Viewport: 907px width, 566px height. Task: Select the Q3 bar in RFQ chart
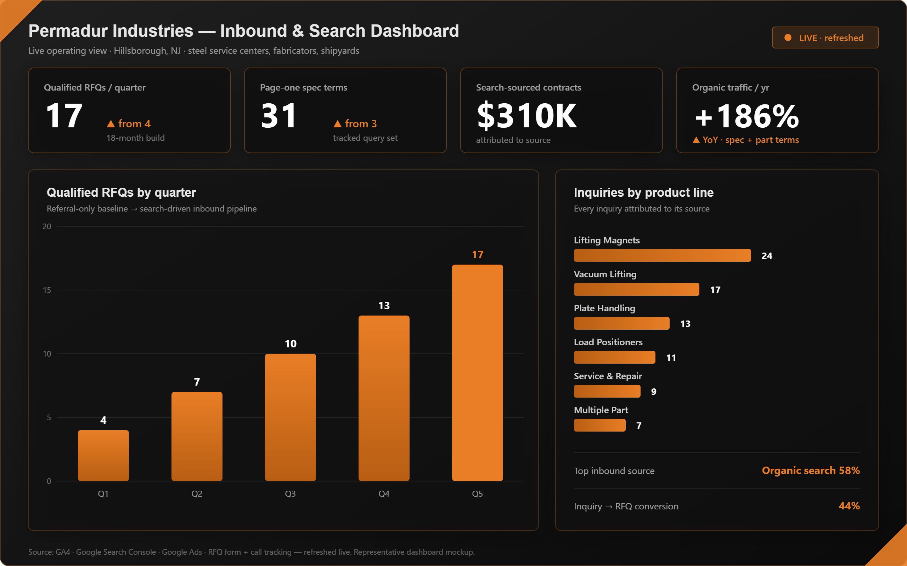[291, 417]
